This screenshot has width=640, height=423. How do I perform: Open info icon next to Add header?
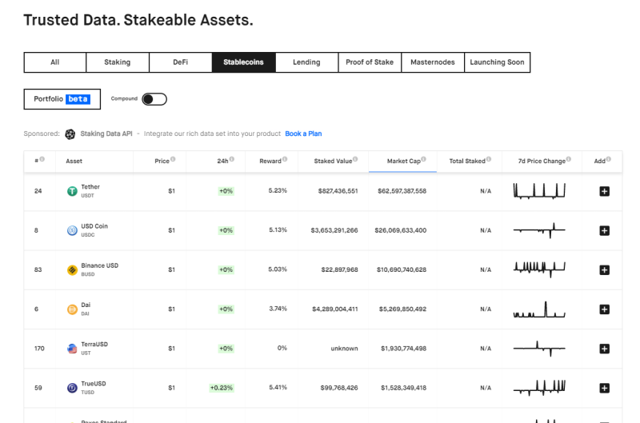coord(609,159)
